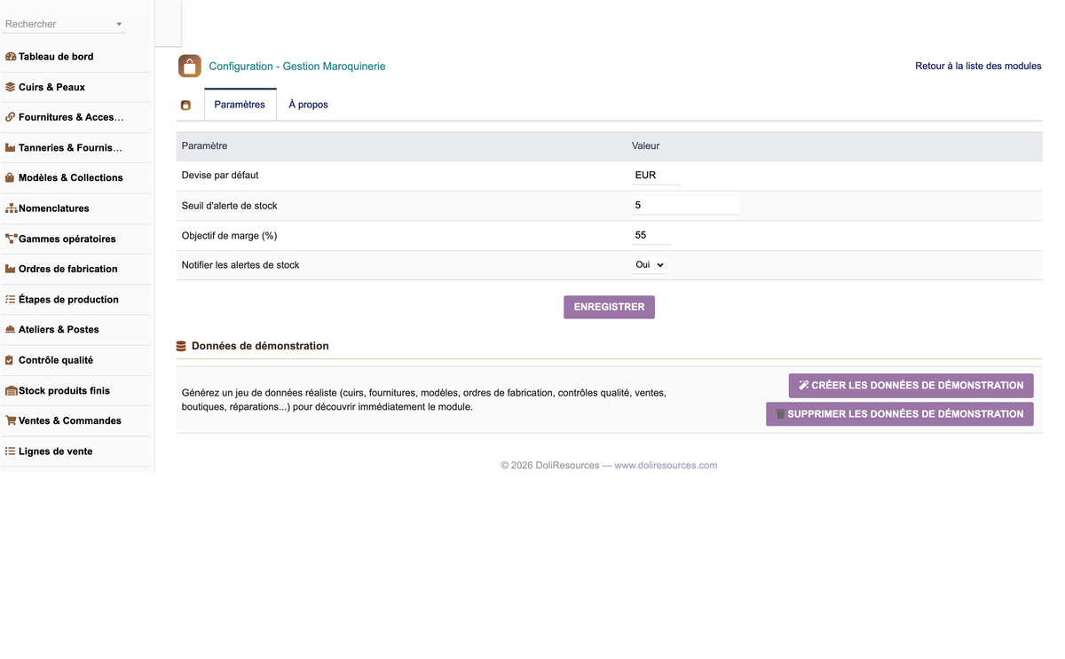This screenshot has height=659, width=1065.
Task: Click the Tableau de bord dashboard icon
Action: click(11, 57)
